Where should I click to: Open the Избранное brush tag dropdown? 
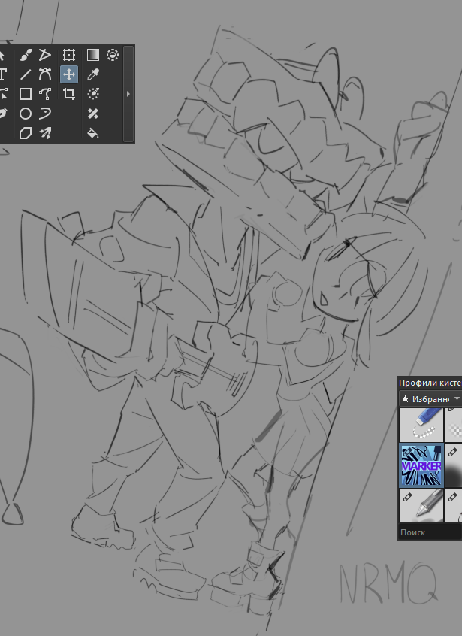pos(430,399)
